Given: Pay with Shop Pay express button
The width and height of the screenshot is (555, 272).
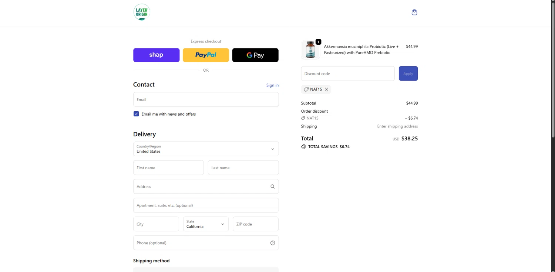Looking at the screenshot, I should [x=156, y=55].
